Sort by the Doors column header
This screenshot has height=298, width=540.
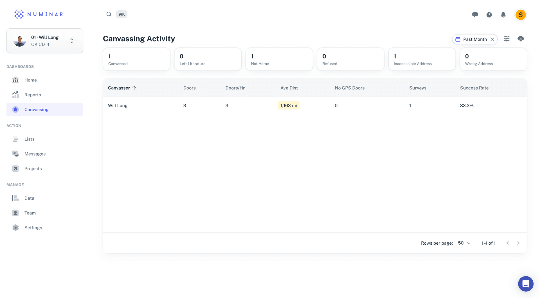tap(190, 88)
